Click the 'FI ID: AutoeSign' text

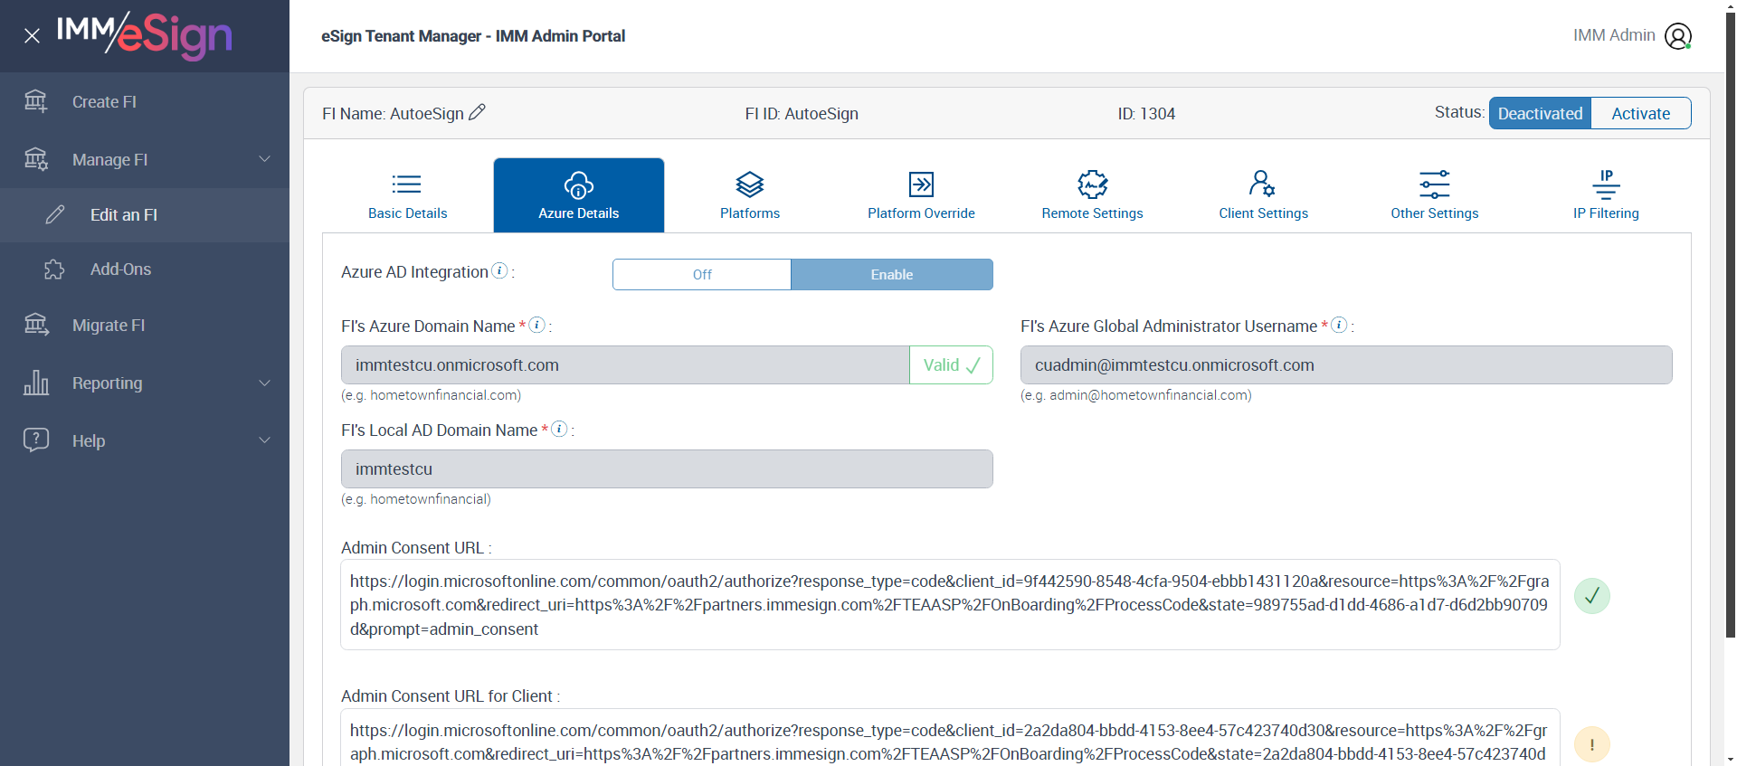click(x=802, y=114)
